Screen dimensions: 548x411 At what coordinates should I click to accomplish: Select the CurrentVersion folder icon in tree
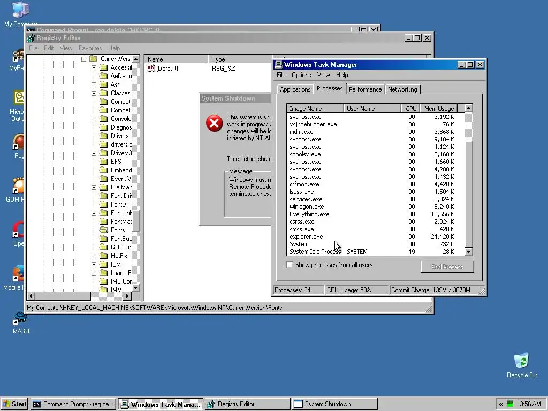93,59
